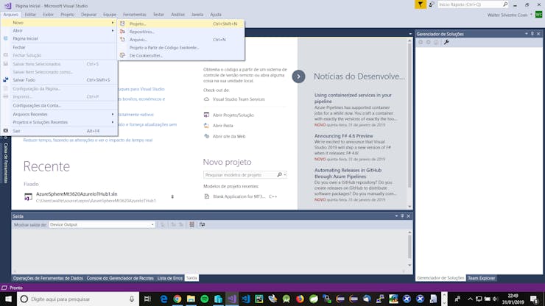The image size is (545, 306).
Task: Click the notifications flag icon in title bar
Action: point(421,4)
